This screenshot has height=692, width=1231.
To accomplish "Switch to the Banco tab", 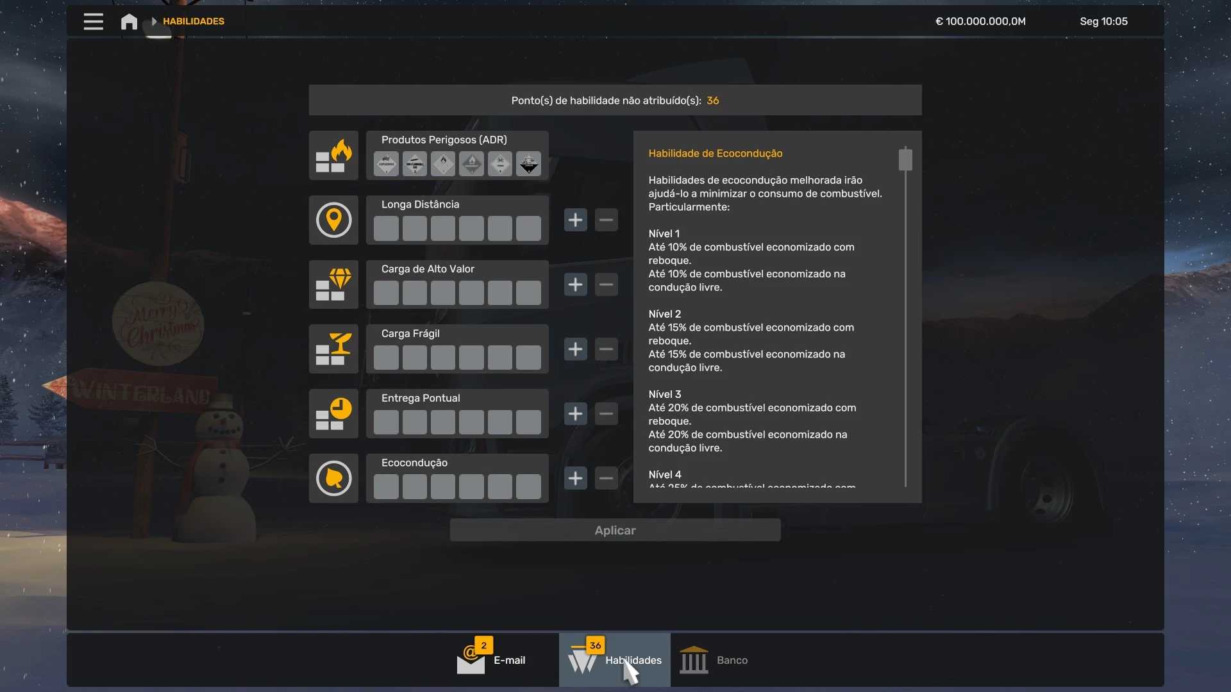I will coord(715,660).
